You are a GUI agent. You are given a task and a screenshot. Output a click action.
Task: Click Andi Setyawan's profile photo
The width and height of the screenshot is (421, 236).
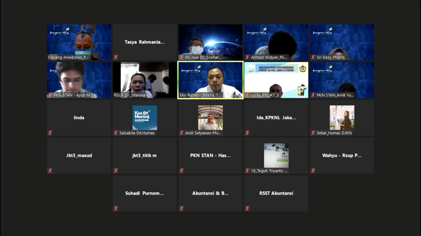(x=210, y=118)
